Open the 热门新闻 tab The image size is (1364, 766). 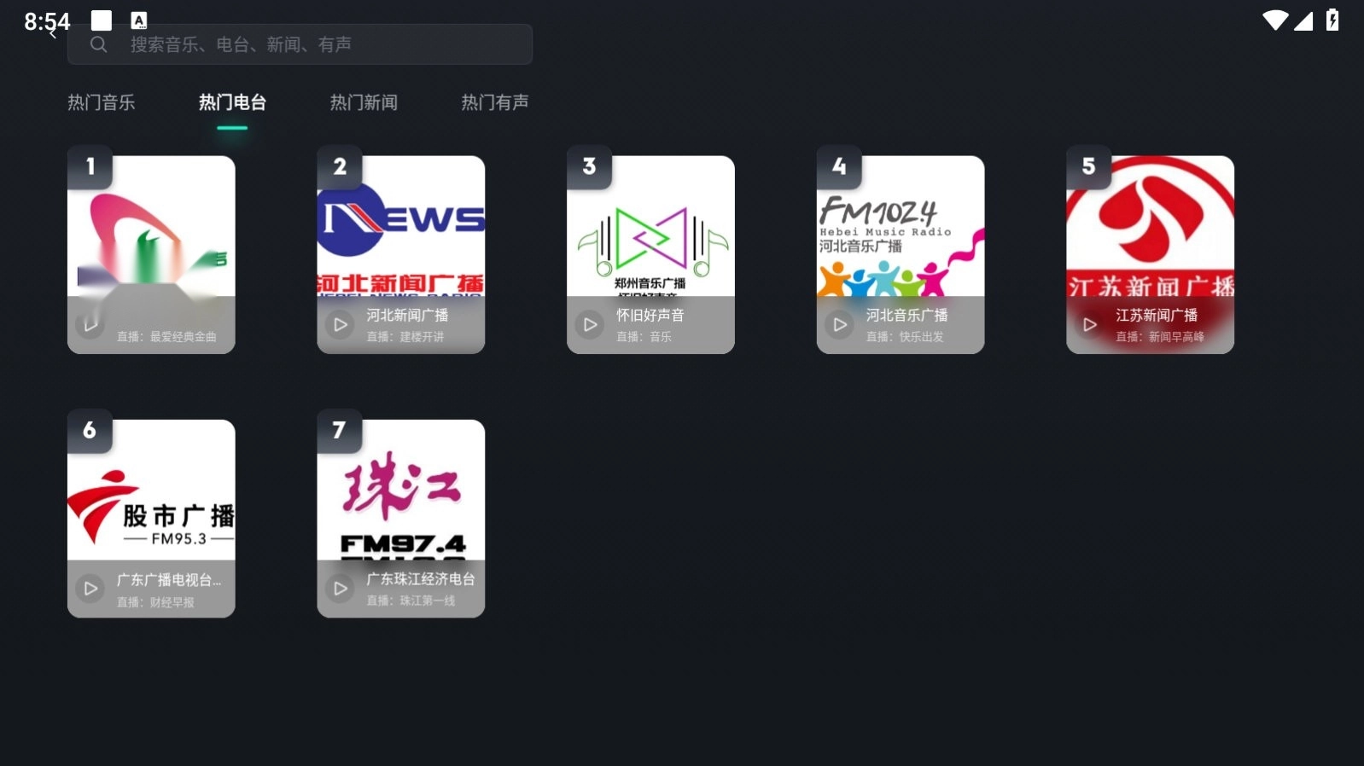364,102
